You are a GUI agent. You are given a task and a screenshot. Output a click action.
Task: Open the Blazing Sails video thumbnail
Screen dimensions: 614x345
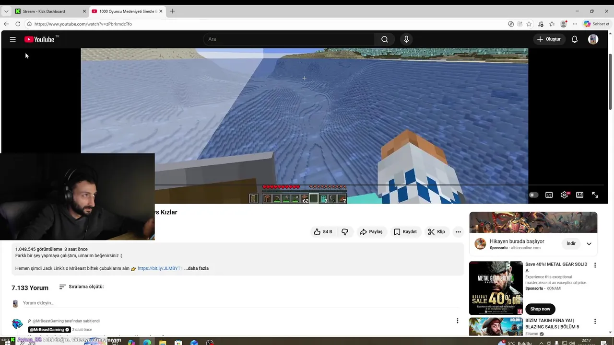point(496,327)
